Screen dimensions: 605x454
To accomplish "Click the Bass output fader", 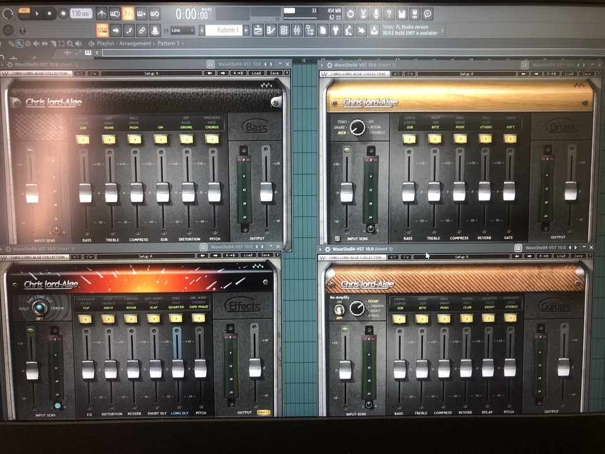I will click(x=266, y=192).
